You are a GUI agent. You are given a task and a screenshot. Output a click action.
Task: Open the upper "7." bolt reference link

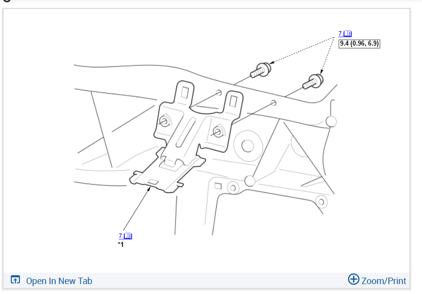(340, 34)
